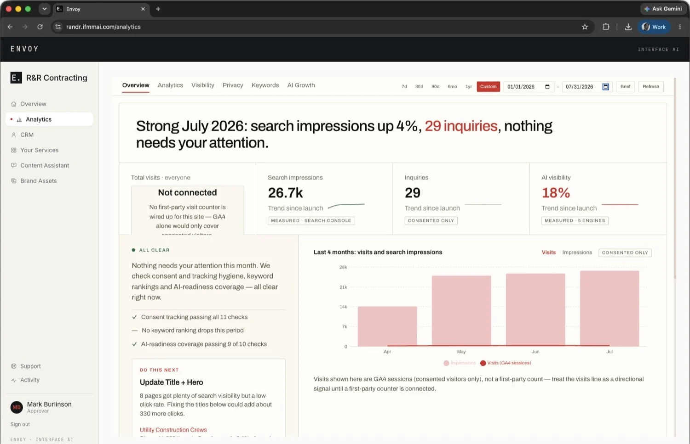Image resolution: width=690 pixels, height=444 pixels.
Task: Bookmark this page with the star icon
Action: pos(585,27)
